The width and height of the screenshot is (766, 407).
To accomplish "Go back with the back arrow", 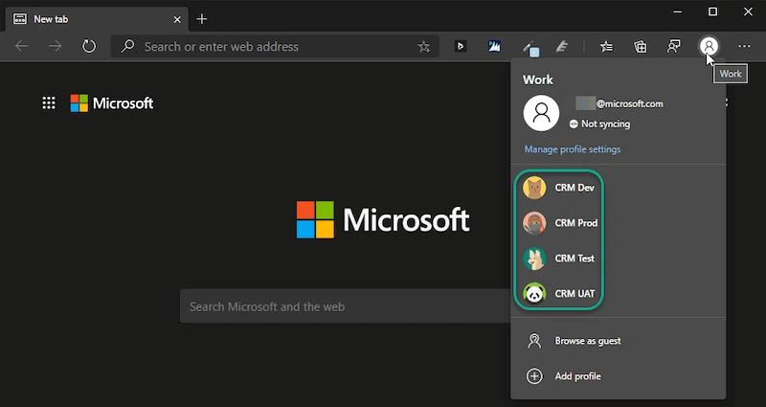I will pos(21,46).
